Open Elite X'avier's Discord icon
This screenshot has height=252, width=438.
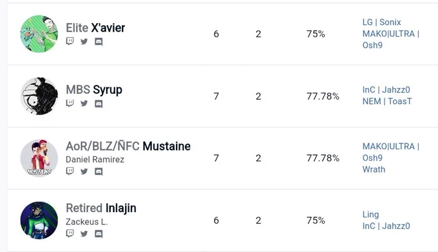pos(99,42)
